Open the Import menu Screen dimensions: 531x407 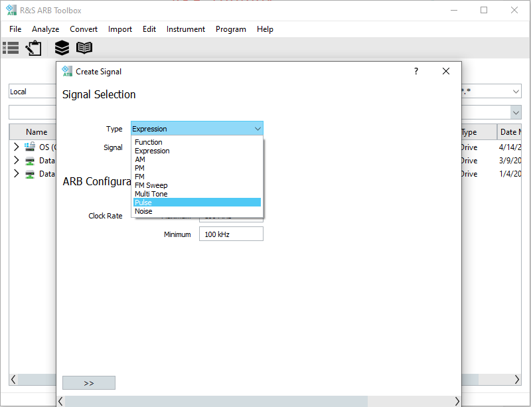tap(120, 29)
